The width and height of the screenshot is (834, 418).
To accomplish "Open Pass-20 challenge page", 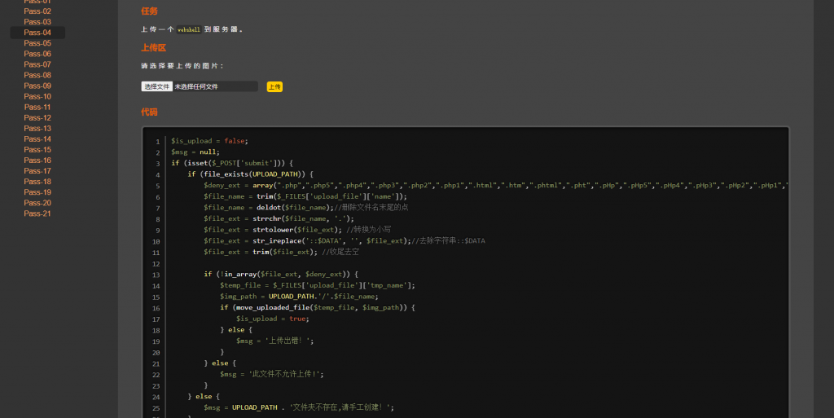I will tap(37, 203).
